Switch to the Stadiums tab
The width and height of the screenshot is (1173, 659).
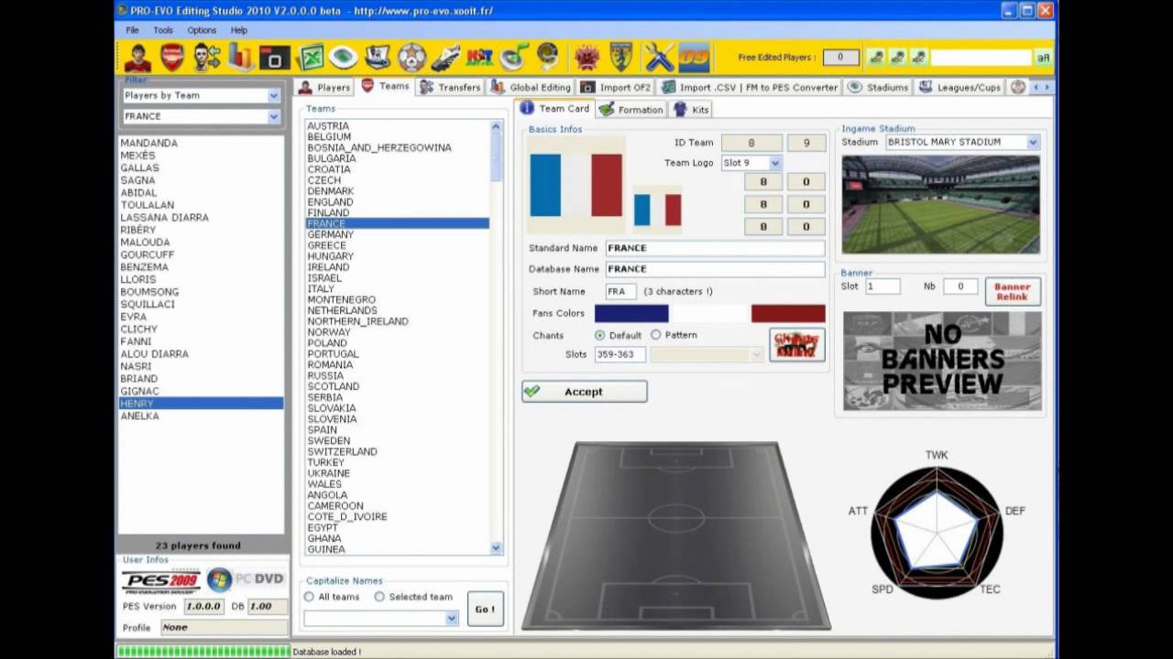(x=878, y=87)
